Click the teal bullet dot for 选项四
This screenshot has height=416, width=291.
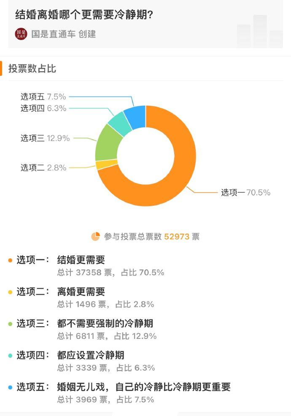pyautogui.click(x=11, y=355)
